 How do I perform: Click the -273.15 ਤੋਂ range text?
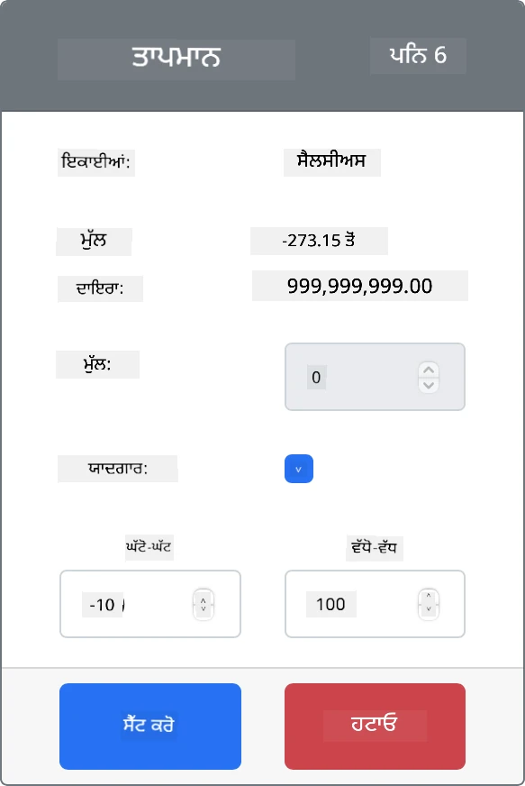click(319, 241)
